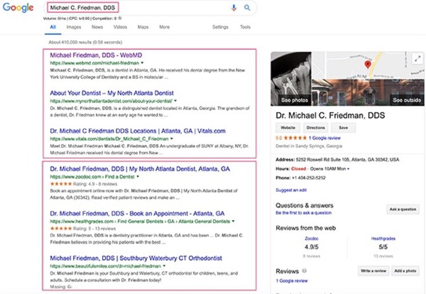Image resolution: width=426 pixels, height=294 pixels.
Task: Open About Your Dentist – My North Atlanta Dentist
Action: point(112,93)
